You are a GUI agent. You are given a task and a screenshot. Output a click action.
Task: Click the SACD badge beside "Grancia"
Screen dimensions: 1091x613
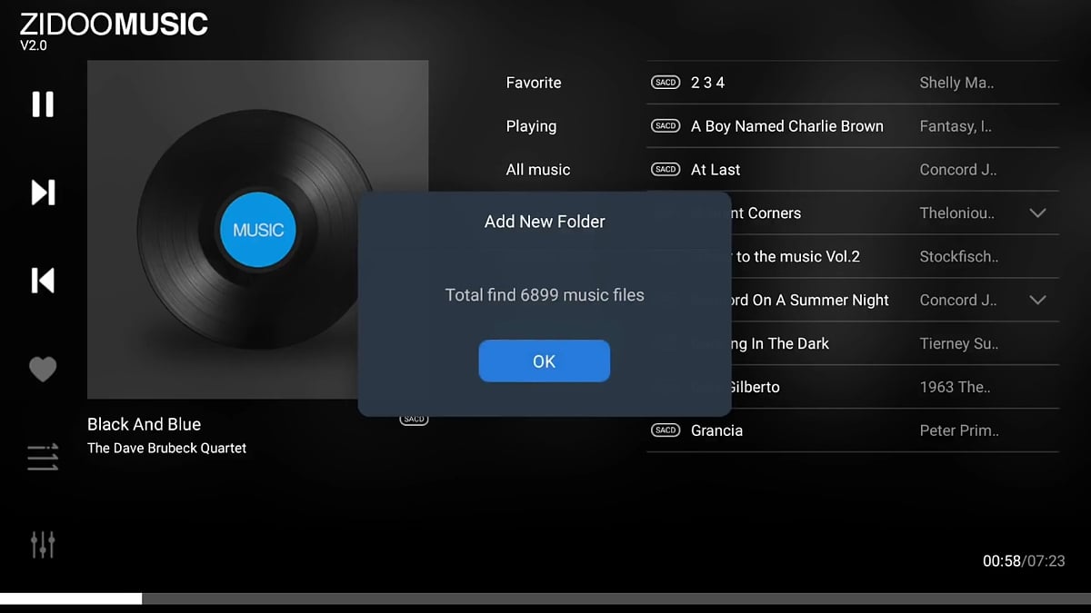click(665, 430)
